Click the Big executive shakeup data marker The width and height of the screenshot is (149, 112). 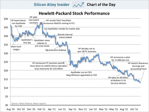[60, 46]
